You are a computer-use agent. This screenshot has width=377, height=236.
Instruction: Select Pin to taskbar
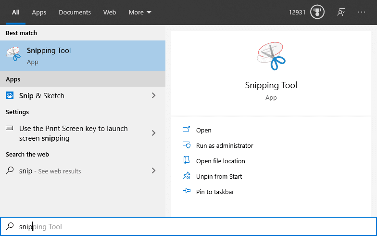215,192
